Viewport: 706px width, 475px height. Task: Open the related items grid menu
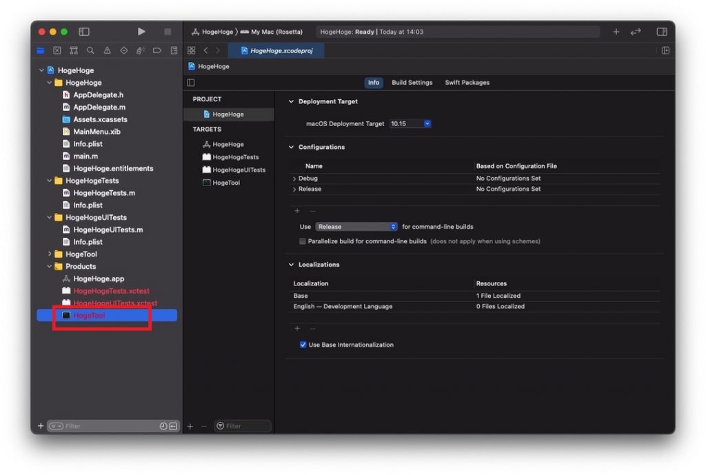192,50
